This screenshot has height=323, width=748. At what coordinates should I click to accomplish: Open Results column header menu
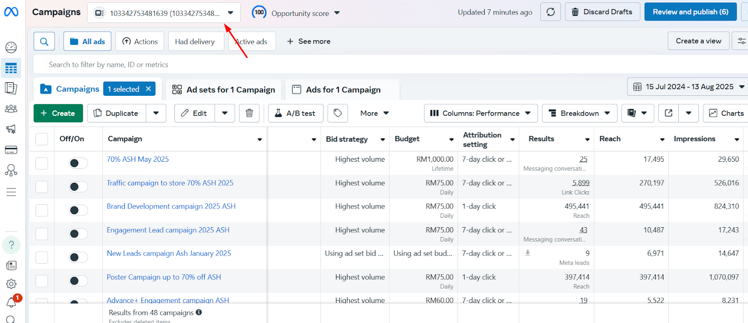[x=587, y=139]
